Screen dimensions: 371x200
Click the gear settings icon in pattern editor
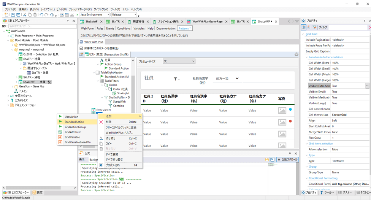tap(296, 54)
